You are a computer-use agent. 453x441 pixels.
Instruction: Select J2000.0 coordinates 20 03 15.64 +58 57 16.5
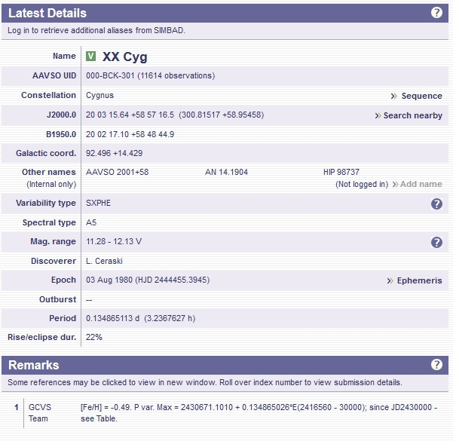pyautogui.click(x=130, y=115)
